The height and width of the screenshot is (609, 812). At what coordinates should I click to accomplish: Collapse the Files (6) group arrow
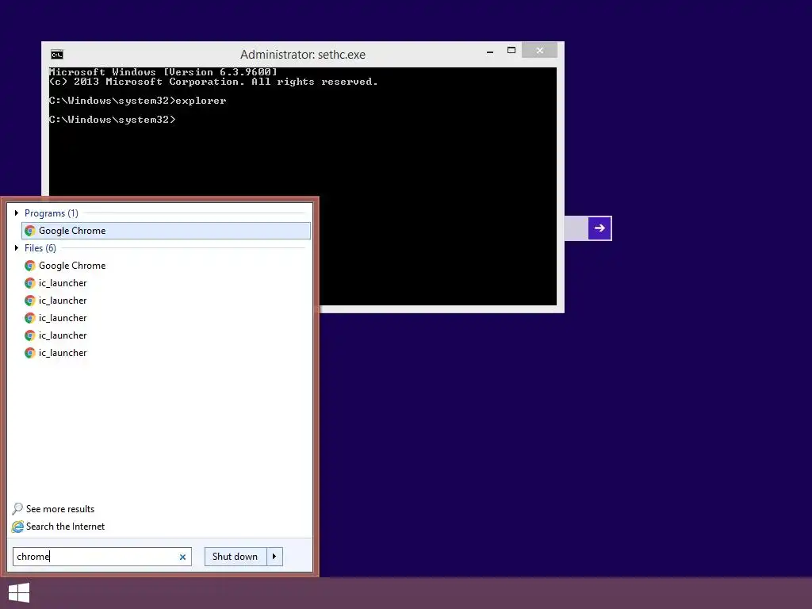coord(17,248)
